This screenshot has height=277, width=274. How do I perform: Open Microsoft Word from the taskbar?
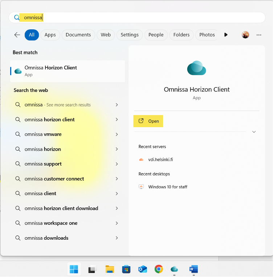pyautogui.click(x=193, y=269)
